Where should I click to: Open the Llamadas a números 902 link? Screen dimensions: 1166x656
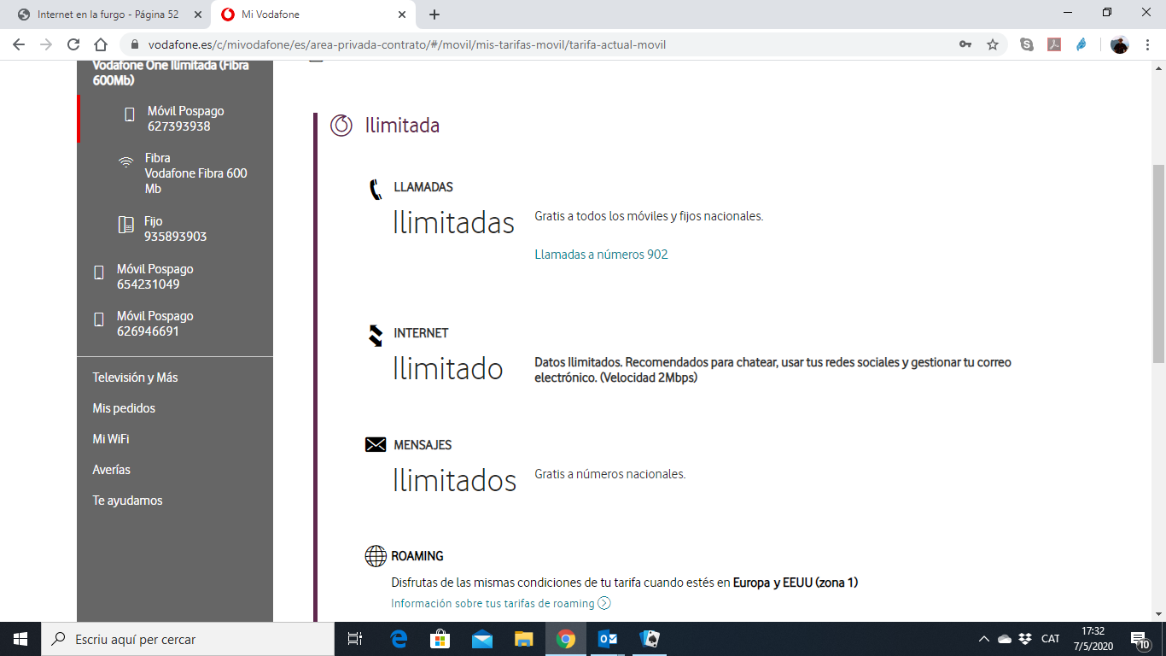[601, 255]
